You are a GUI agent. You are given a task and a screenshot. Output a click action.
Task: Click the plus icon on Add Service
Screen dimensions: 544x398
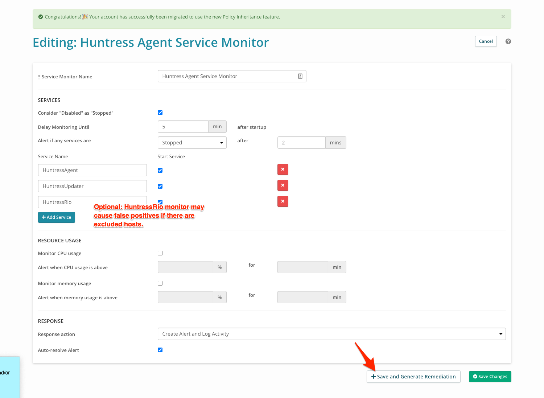[x=44, y=217]
